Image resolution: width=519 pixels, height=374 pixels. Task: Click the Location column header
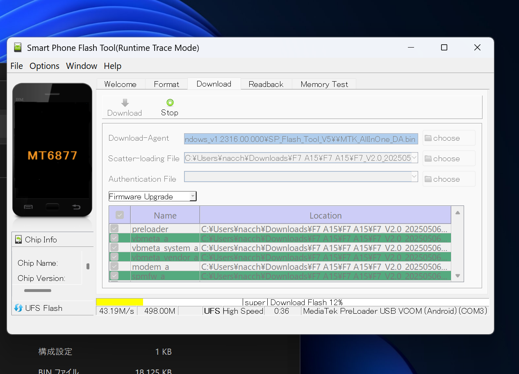(326, 215)
